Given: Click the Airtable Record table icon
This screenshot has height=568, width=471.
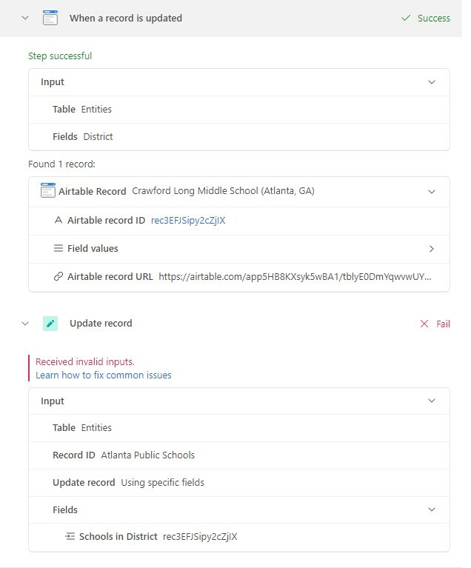Looking at the screenshot, I should (x=48, y=190).
